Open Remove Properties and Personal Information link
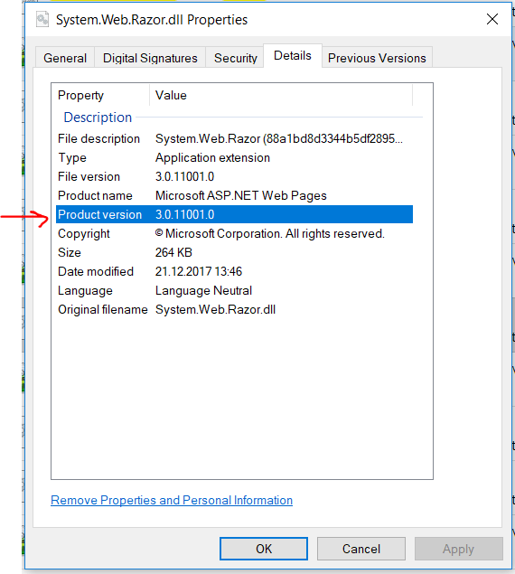The height and width of the screenshot is (574, 515). tap(172, 500)
